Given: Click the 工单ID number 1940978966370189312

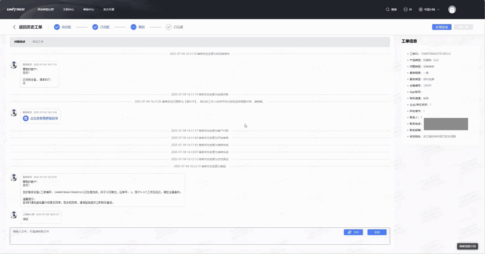Looking at the screenshot, I should (436, 54).
